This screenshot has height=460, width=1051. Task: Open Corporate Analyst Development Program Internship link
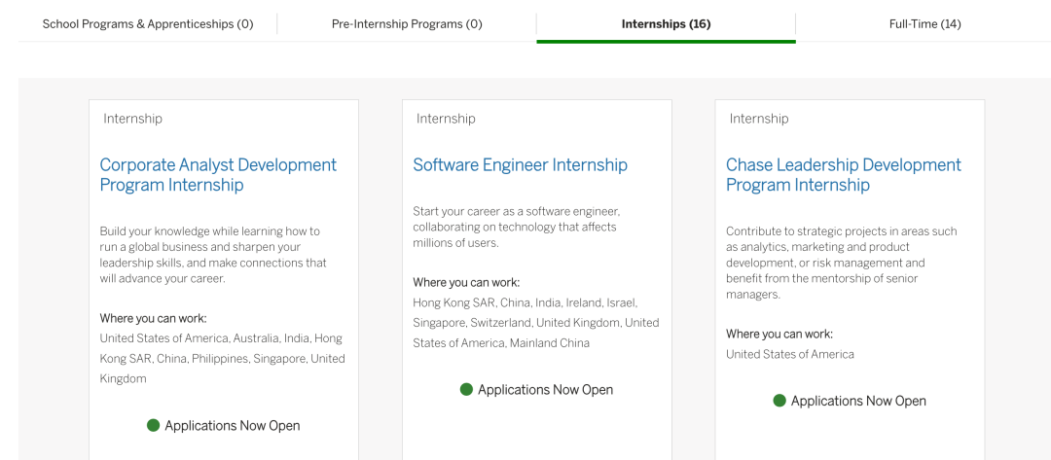pos(219,175)
